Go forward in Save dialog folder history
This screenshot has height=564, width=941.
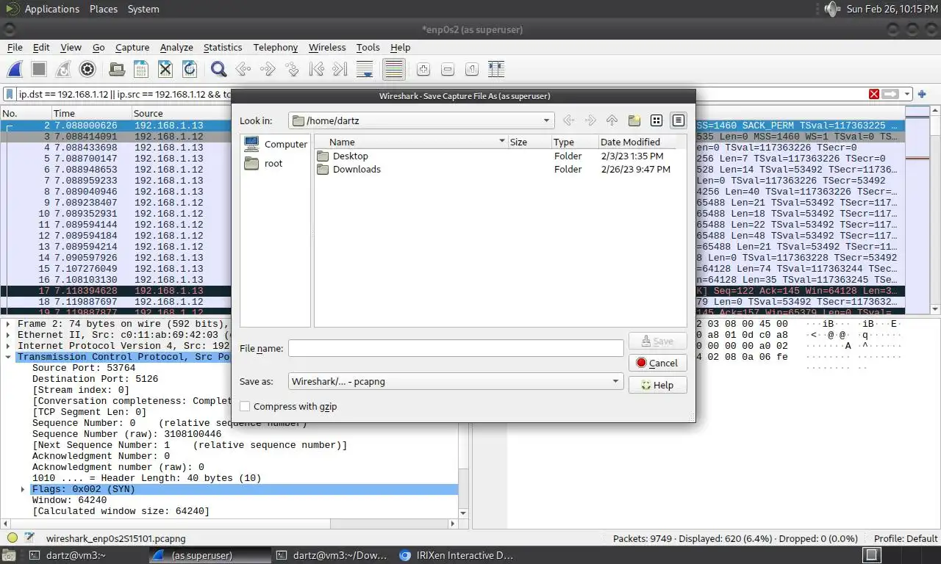click(590, 120)
